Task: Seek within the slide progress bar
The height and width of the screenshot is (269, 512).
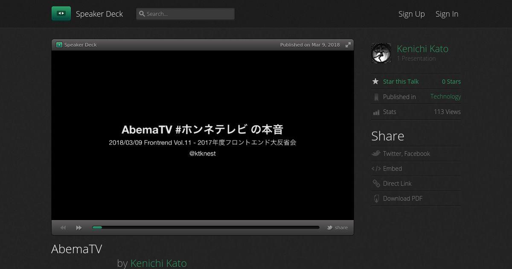Action: coord(206,228)
